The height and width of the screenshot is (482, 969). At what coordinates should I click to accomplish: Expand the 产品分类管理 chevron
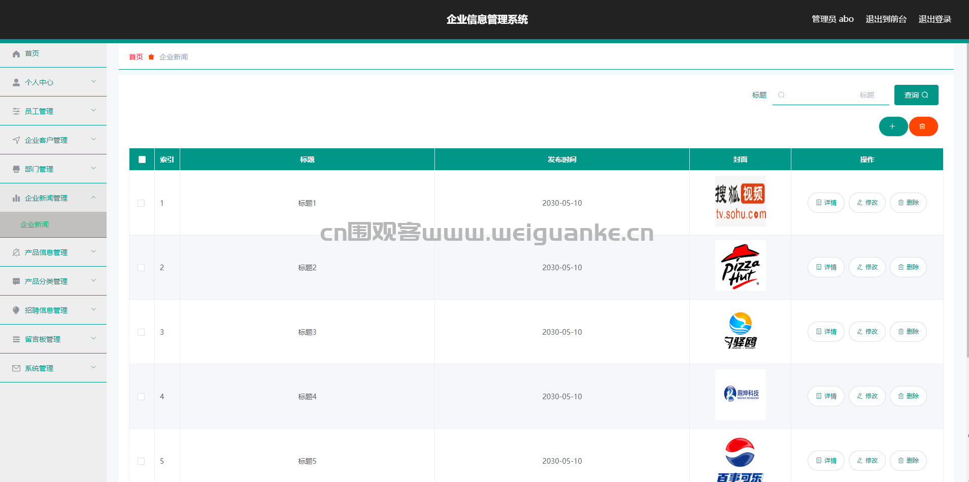click(93, 280)
